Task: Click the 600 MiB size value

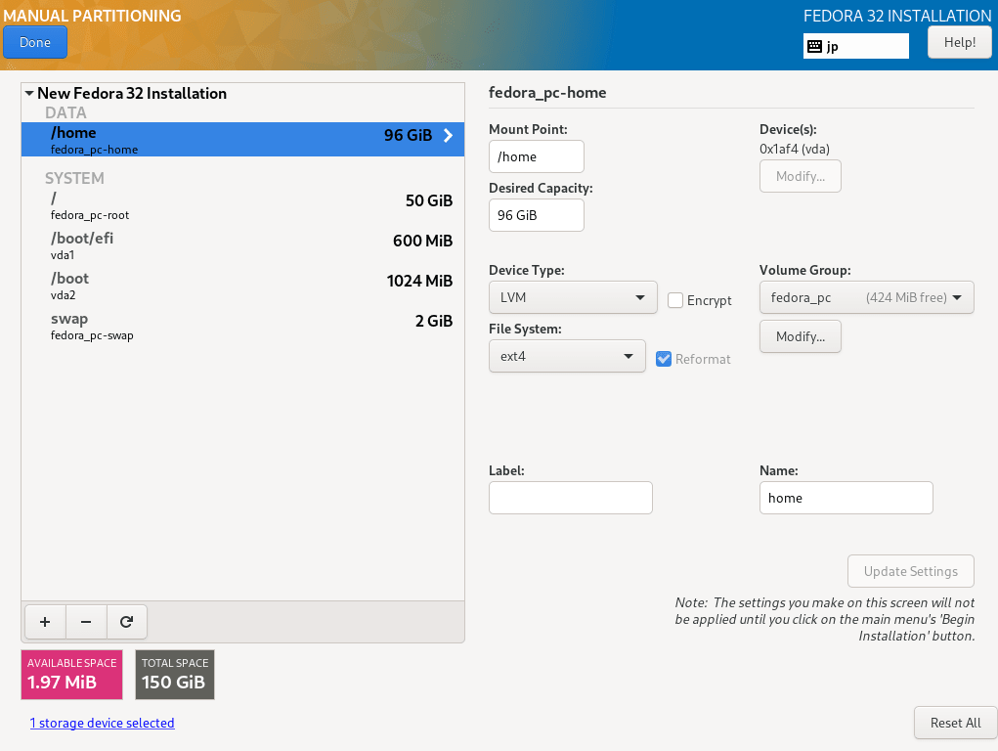Action: click(422, 241)
